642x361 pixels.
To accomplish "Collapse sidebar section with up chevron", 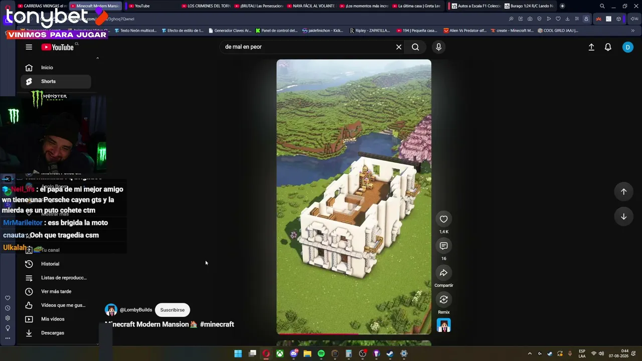I will [x=97, y=58].
